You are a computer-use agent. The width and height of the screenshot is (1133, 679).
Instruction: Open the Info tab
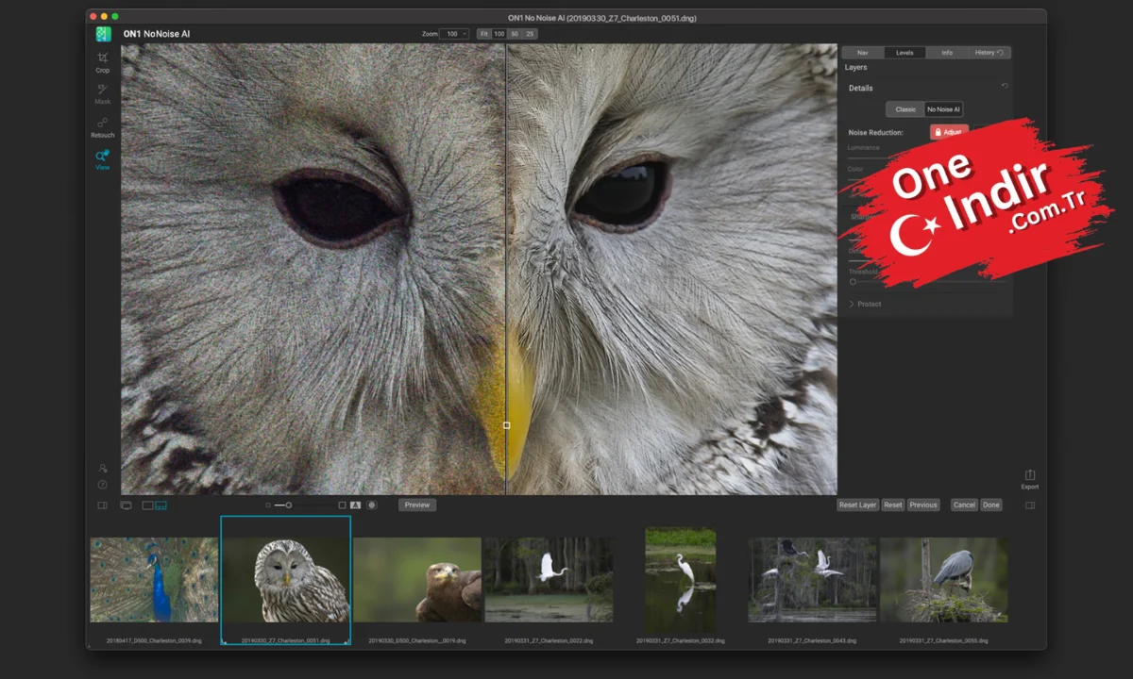pos(946,53)
